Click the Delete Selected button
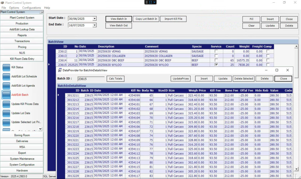This screenshot has height=179, width=301. coord(244,79)
